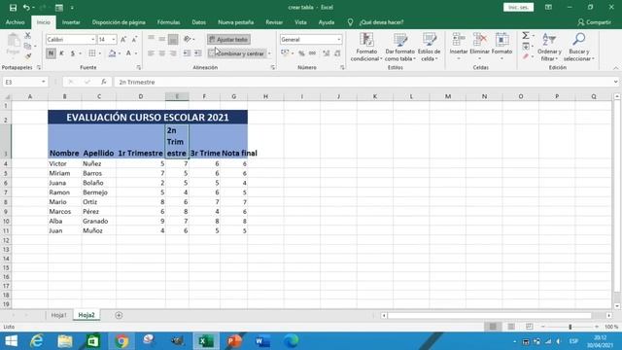622x350 pixels.
Task: Open Formato condicional menu
Action: click(x=366, y=47)
